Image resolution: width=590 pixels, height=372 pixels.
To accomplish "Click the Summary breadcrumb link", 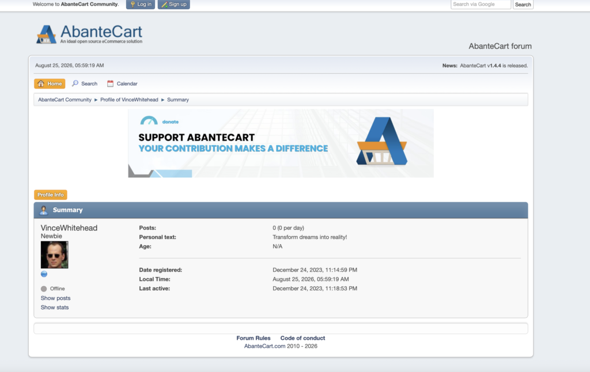I will pyautogui.click(x=178, y=100).
